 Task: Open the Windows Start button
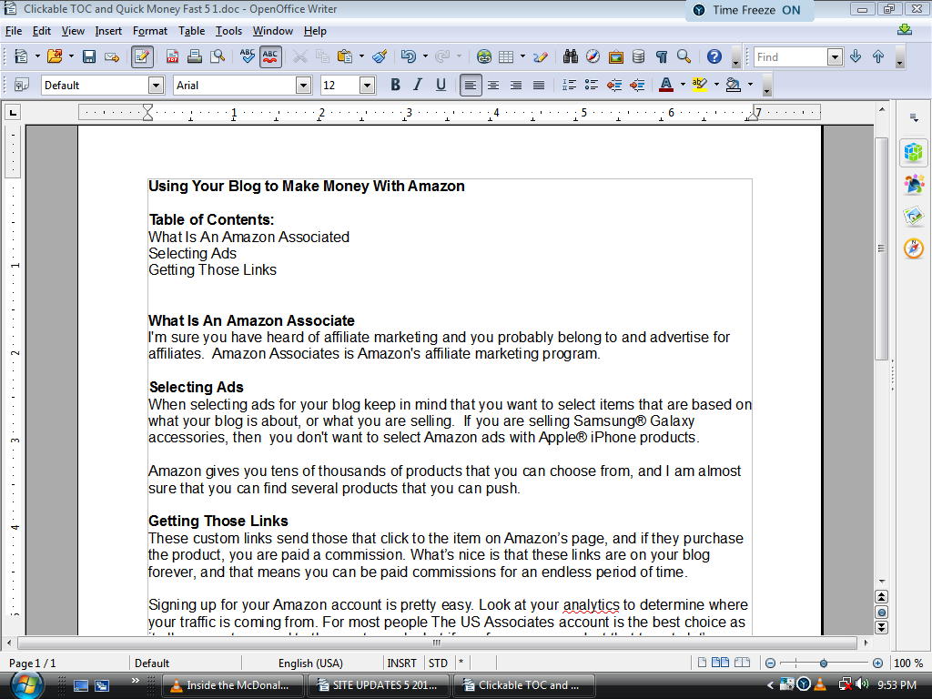point(26,685)
